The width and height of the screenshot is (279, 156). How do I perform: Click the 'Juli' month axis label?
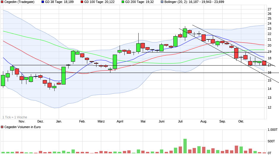click(180, 122)
